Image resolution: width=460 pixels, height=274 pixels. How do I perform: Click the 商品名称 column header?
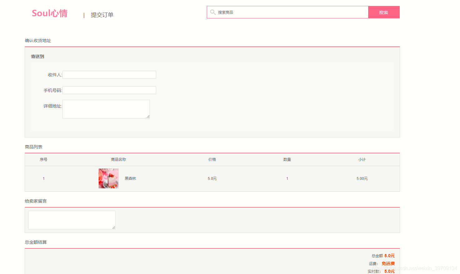coord(119,160)
